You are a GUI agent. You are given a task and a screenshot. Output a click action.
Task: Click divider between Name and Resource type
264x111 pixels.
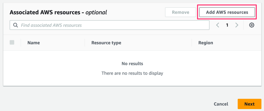click(x=85, y=43)
